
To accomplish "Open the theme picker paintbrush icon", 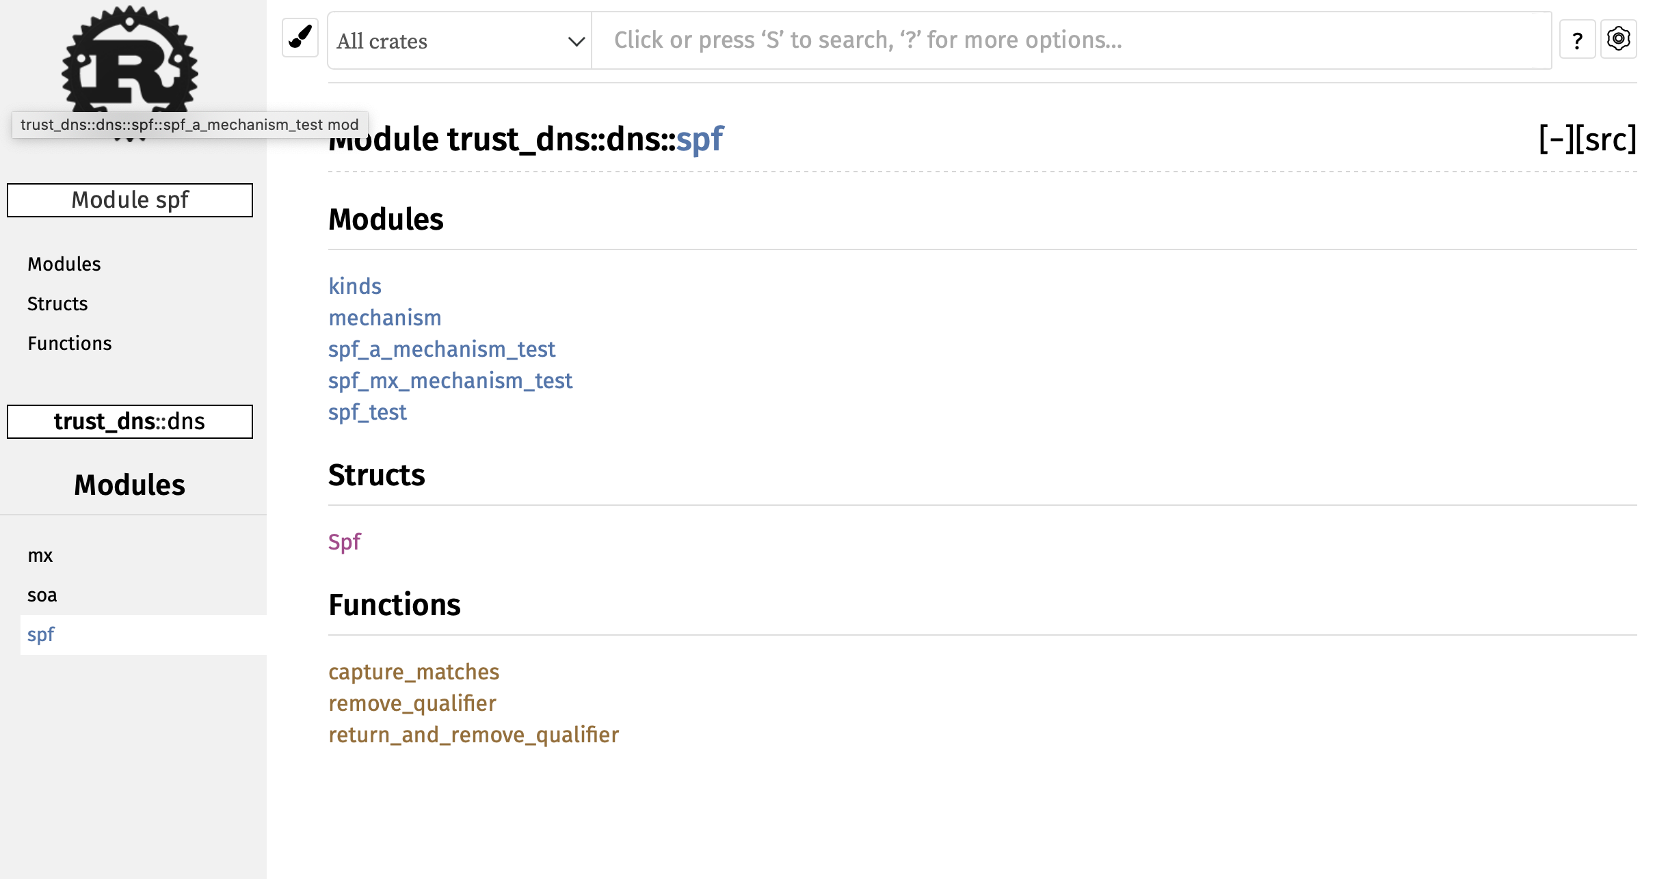I will (300, 38).
